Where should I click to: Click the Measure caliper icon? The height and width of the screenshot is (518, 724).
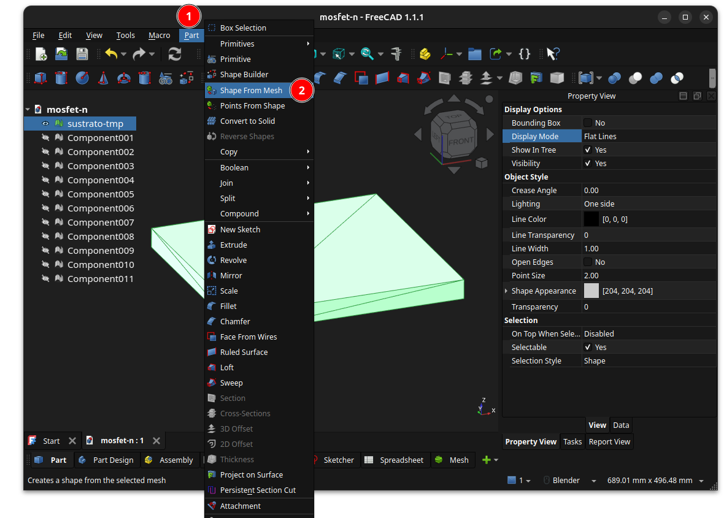(x=396, y=54)
